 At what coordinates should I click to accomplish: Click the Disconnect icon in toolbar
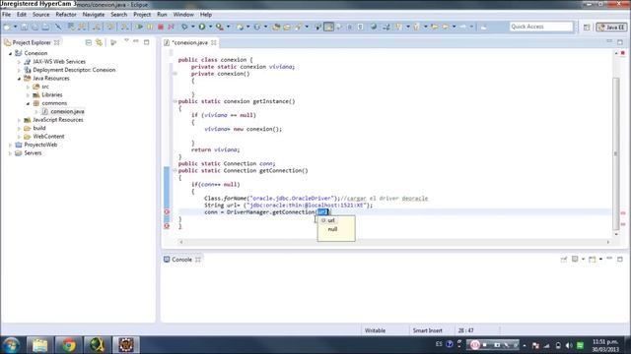pos(171,27)
